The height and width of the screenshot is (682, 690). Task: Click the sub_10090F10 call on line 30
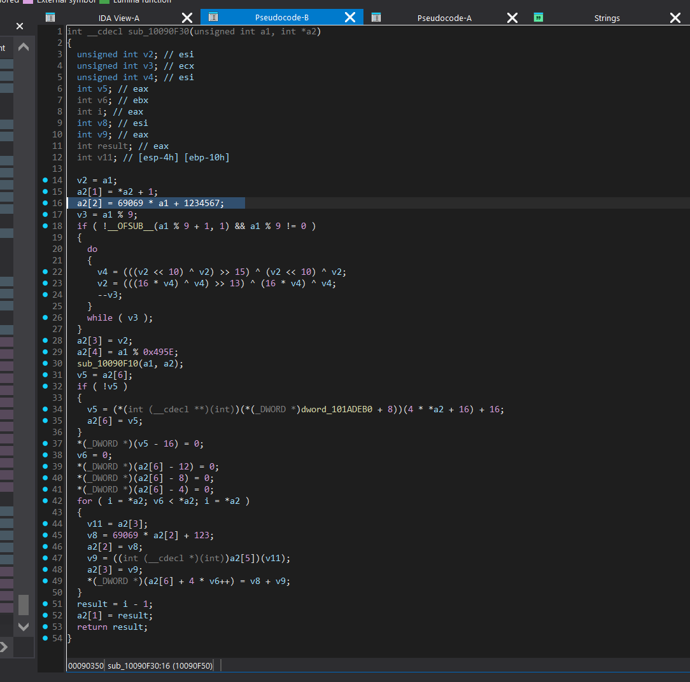point(108,364)
